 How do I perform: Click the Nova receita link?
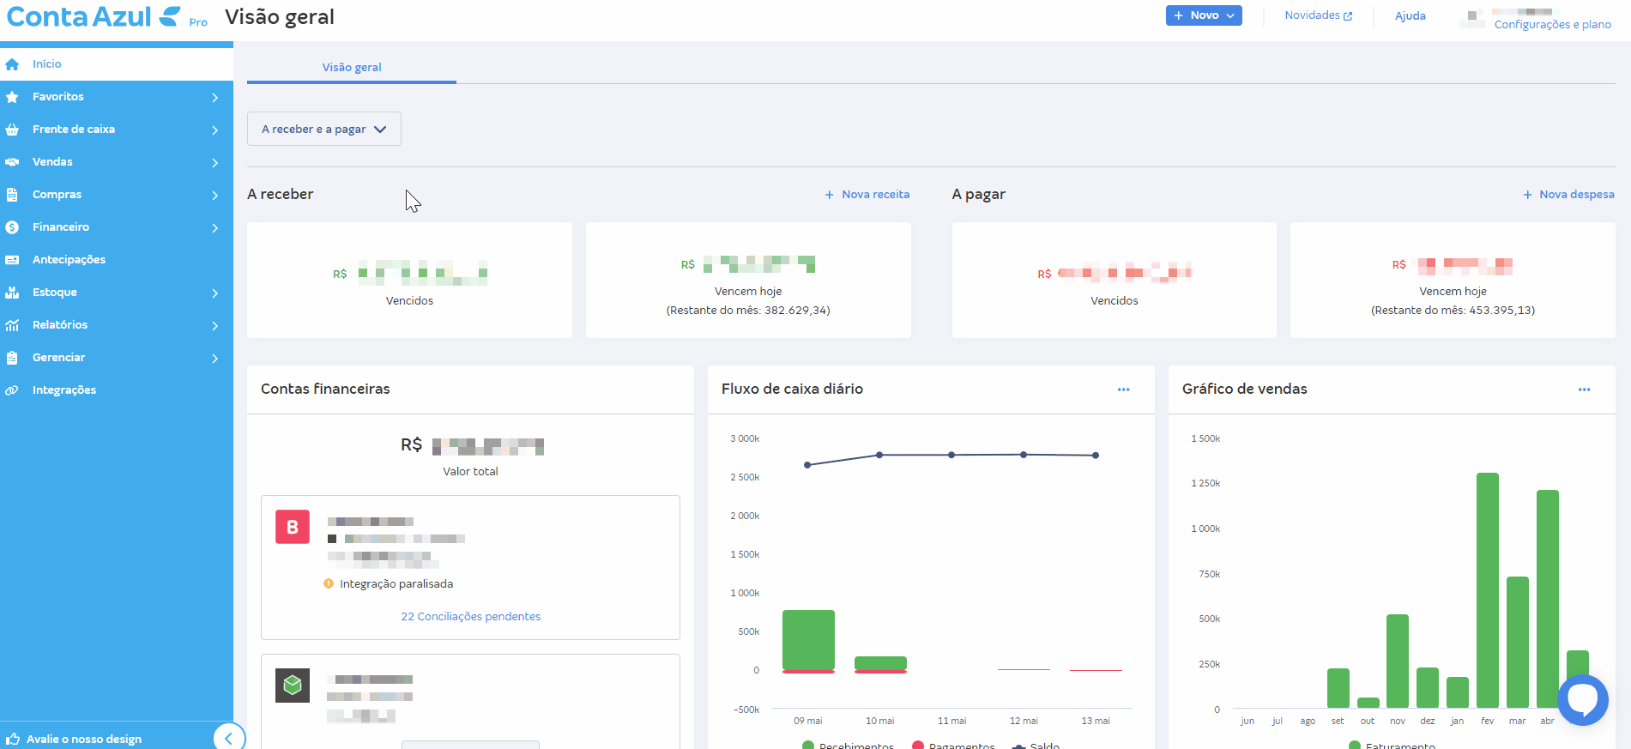pos(867,195)
